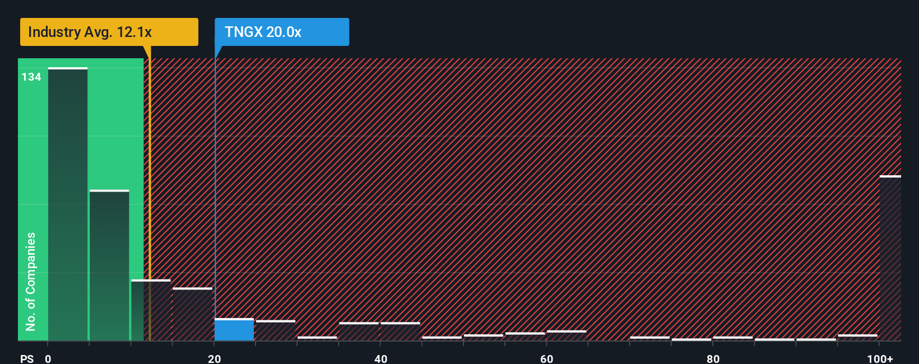Image resolution: width=919 pixels, height=364 pixels.
Task: Select the highlighted blue TNGX histogram bar
Action: 234,330
